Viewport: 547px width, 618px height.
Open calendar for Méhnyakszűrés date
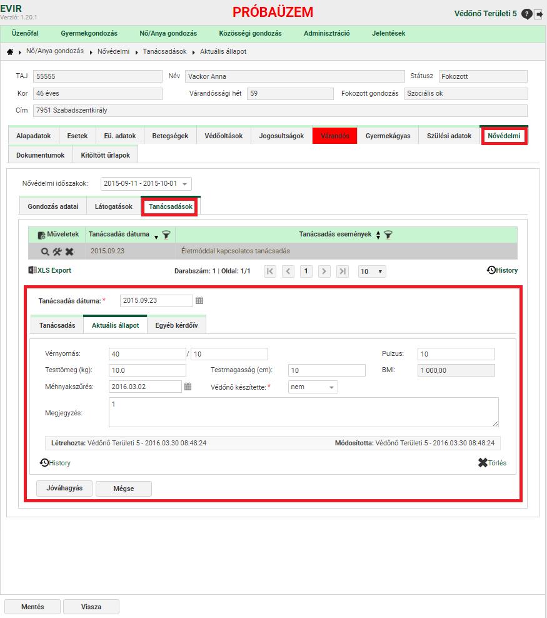pyautogui.click(x=188, y=387)
